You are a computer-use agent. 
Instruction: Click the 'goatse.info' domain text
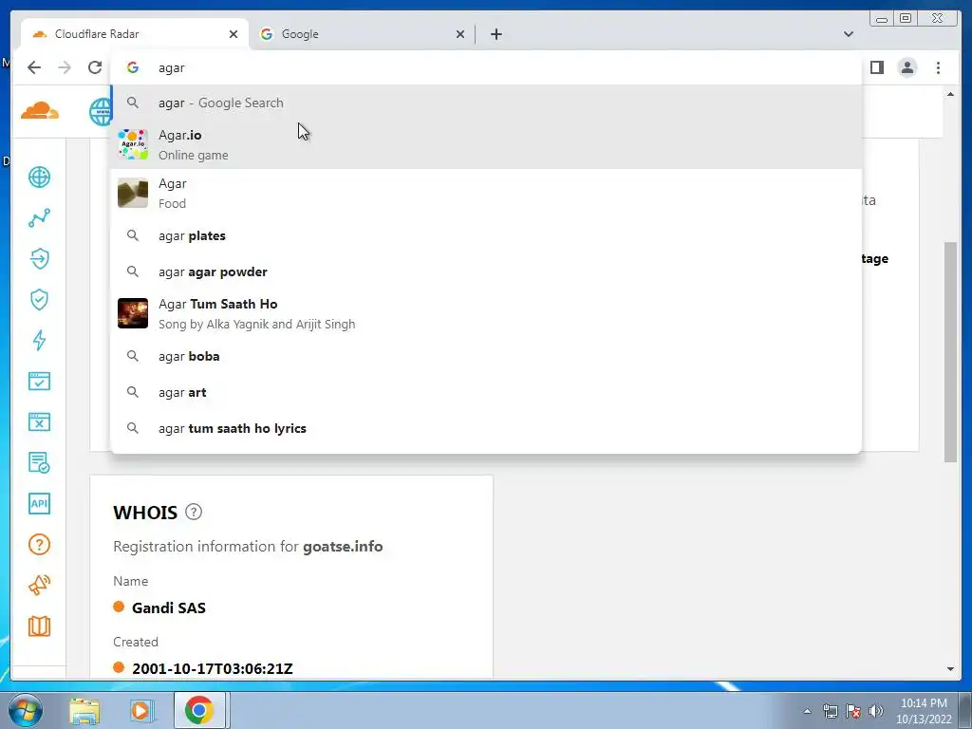[x=343, y=546]
